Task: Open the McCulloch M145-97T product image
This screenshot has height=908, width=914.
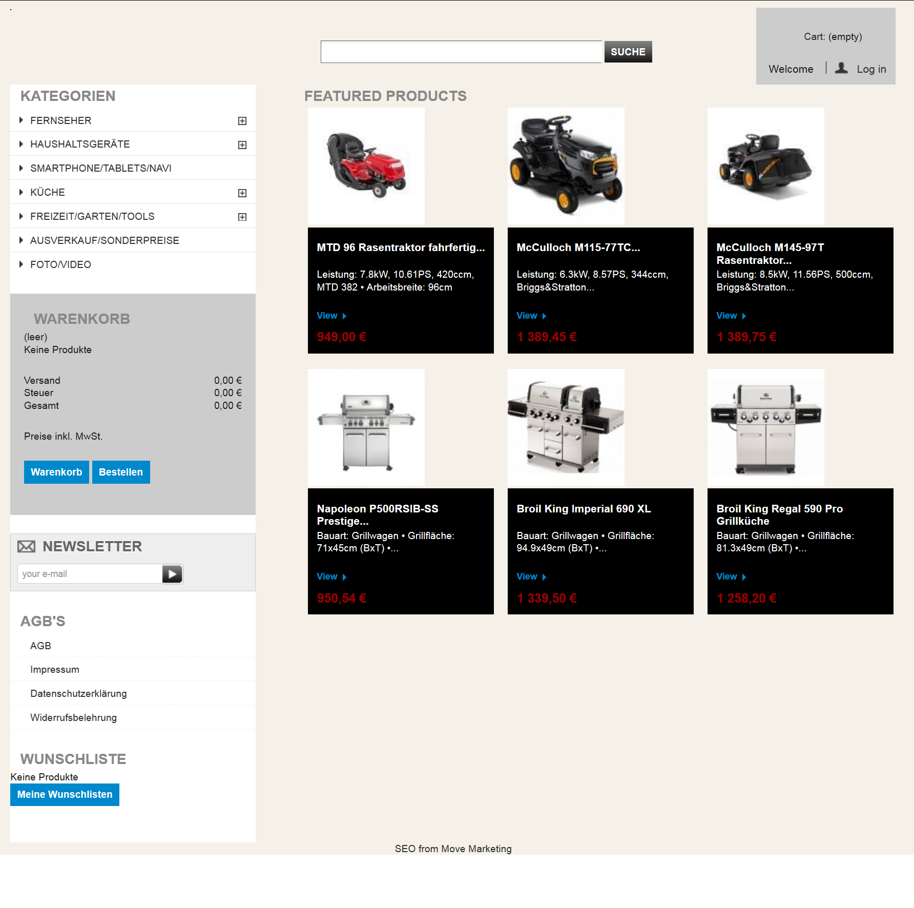Action: point(766,166)
